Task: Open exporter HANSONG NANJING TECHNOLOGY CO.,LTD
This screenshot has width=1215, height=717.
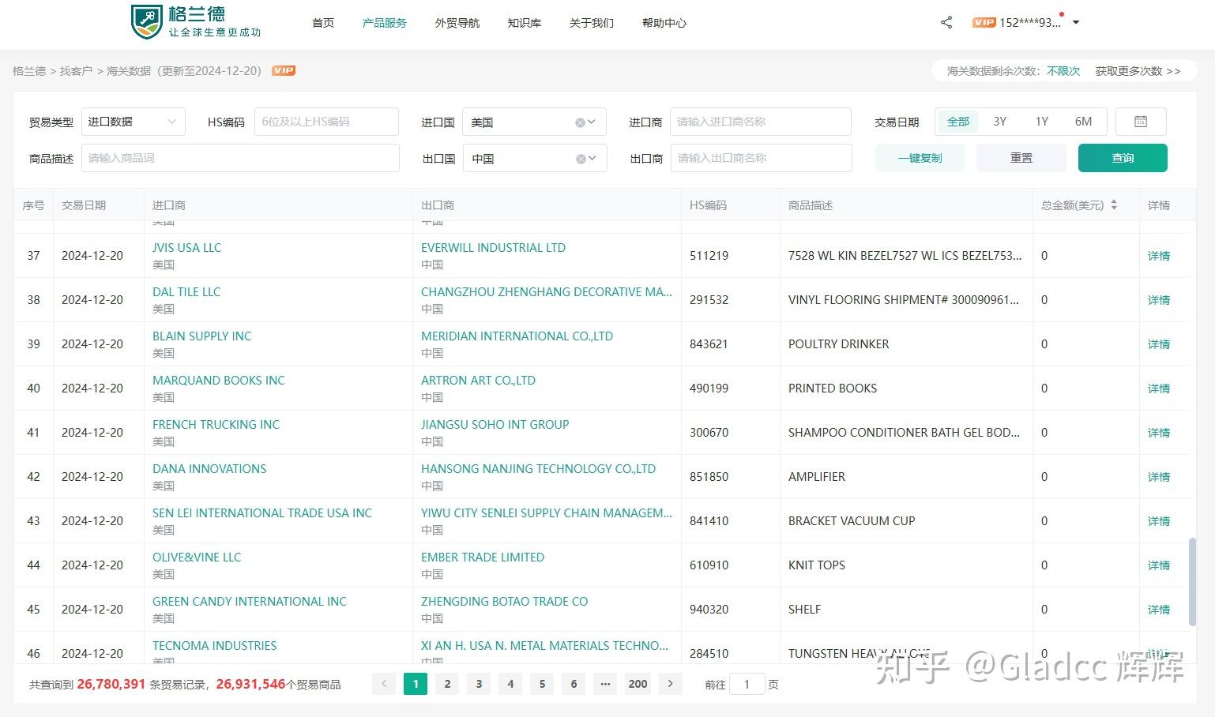Action: click(538, 469)
